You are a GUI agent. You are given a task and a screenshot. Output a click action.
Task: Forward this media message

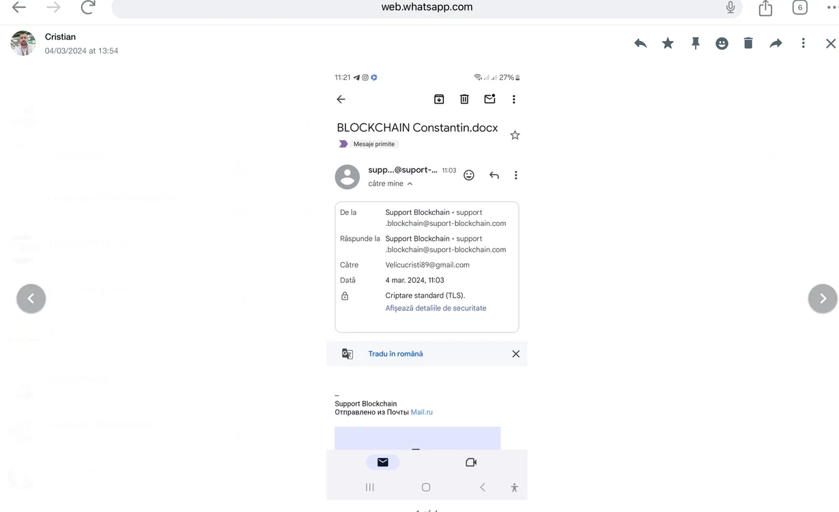click(x=776, y=43)
